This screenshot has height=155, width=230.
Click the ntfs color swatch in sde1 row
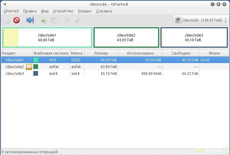(x=36, y=60)
